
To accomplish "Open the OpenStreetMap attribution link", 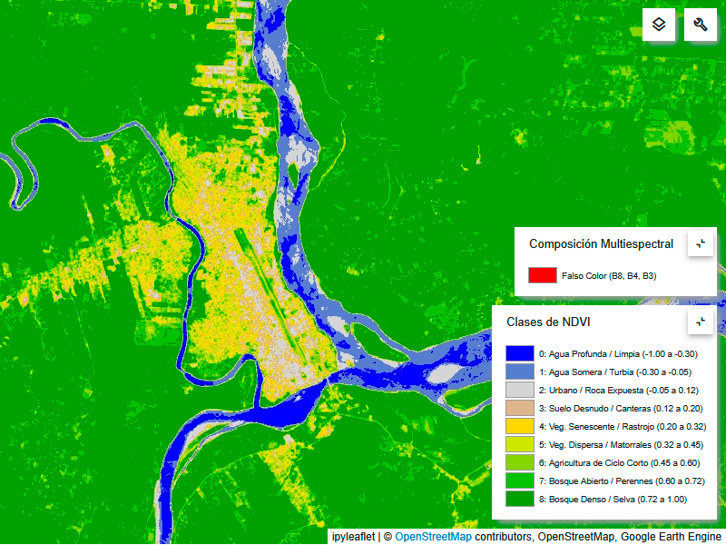I will (x=433, y=537).
